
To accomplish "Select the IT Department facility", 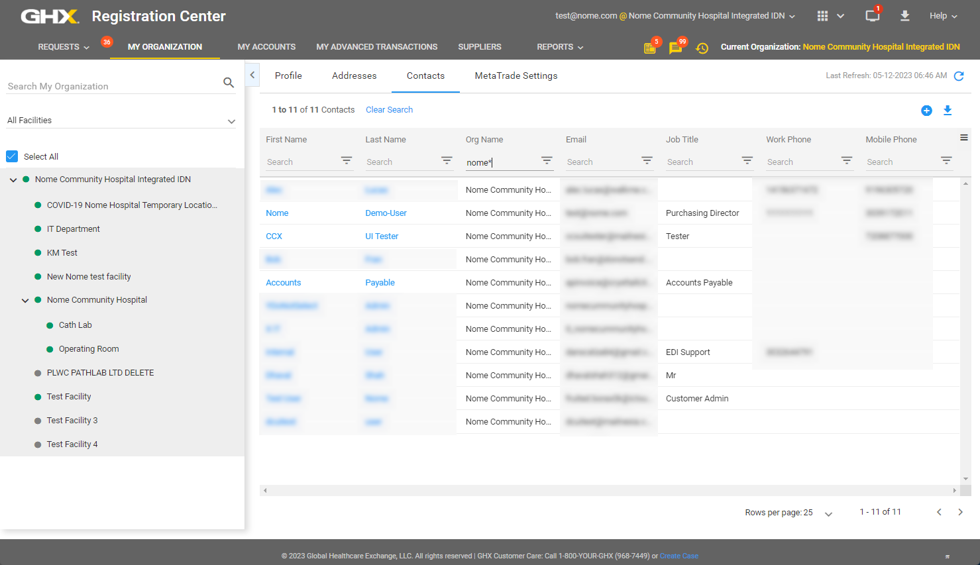I will (x=73, y=229).
